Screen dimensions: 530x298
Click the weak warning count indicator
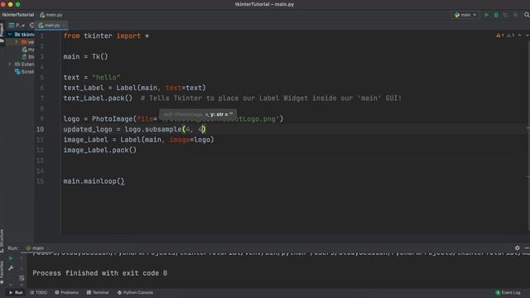(x=510, y=36)
